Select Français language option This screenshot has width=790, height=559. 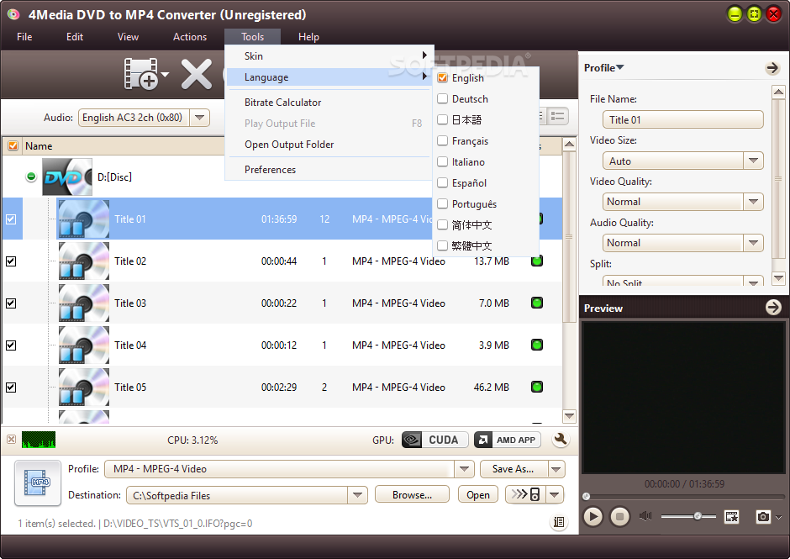pyautogui.click(x=486, y=141)
